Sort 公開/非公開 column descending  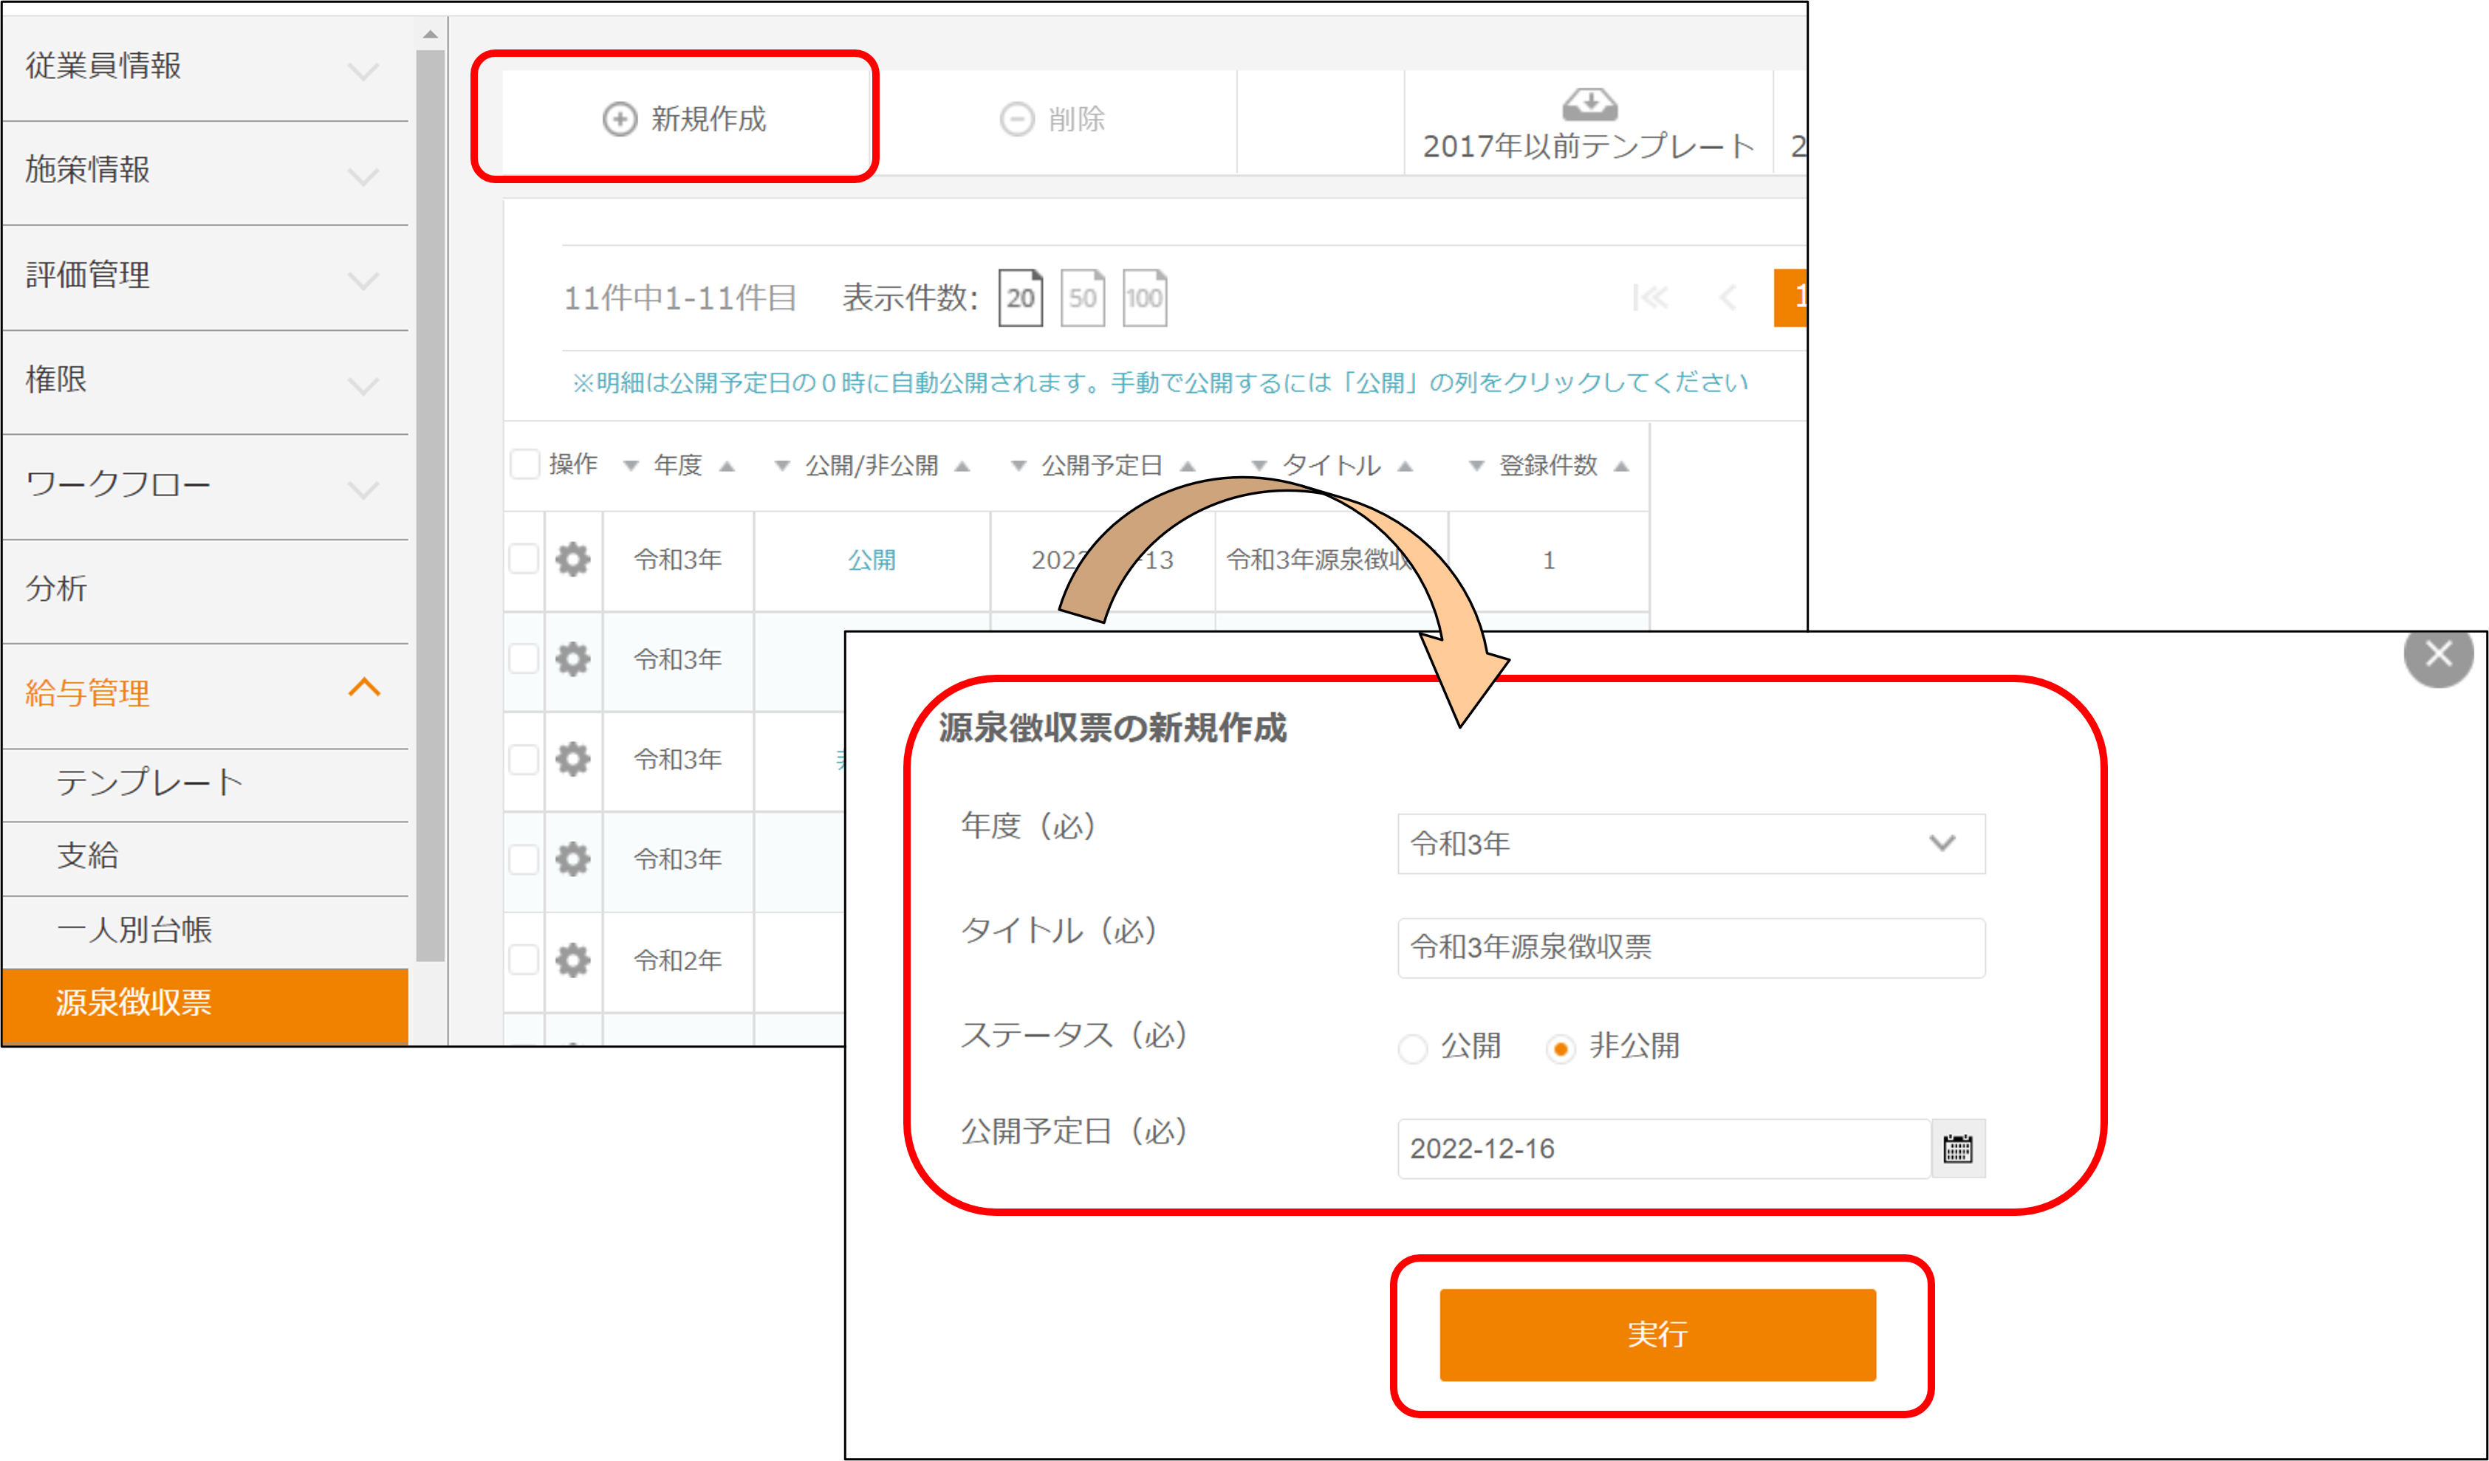[x=782, y=466]
